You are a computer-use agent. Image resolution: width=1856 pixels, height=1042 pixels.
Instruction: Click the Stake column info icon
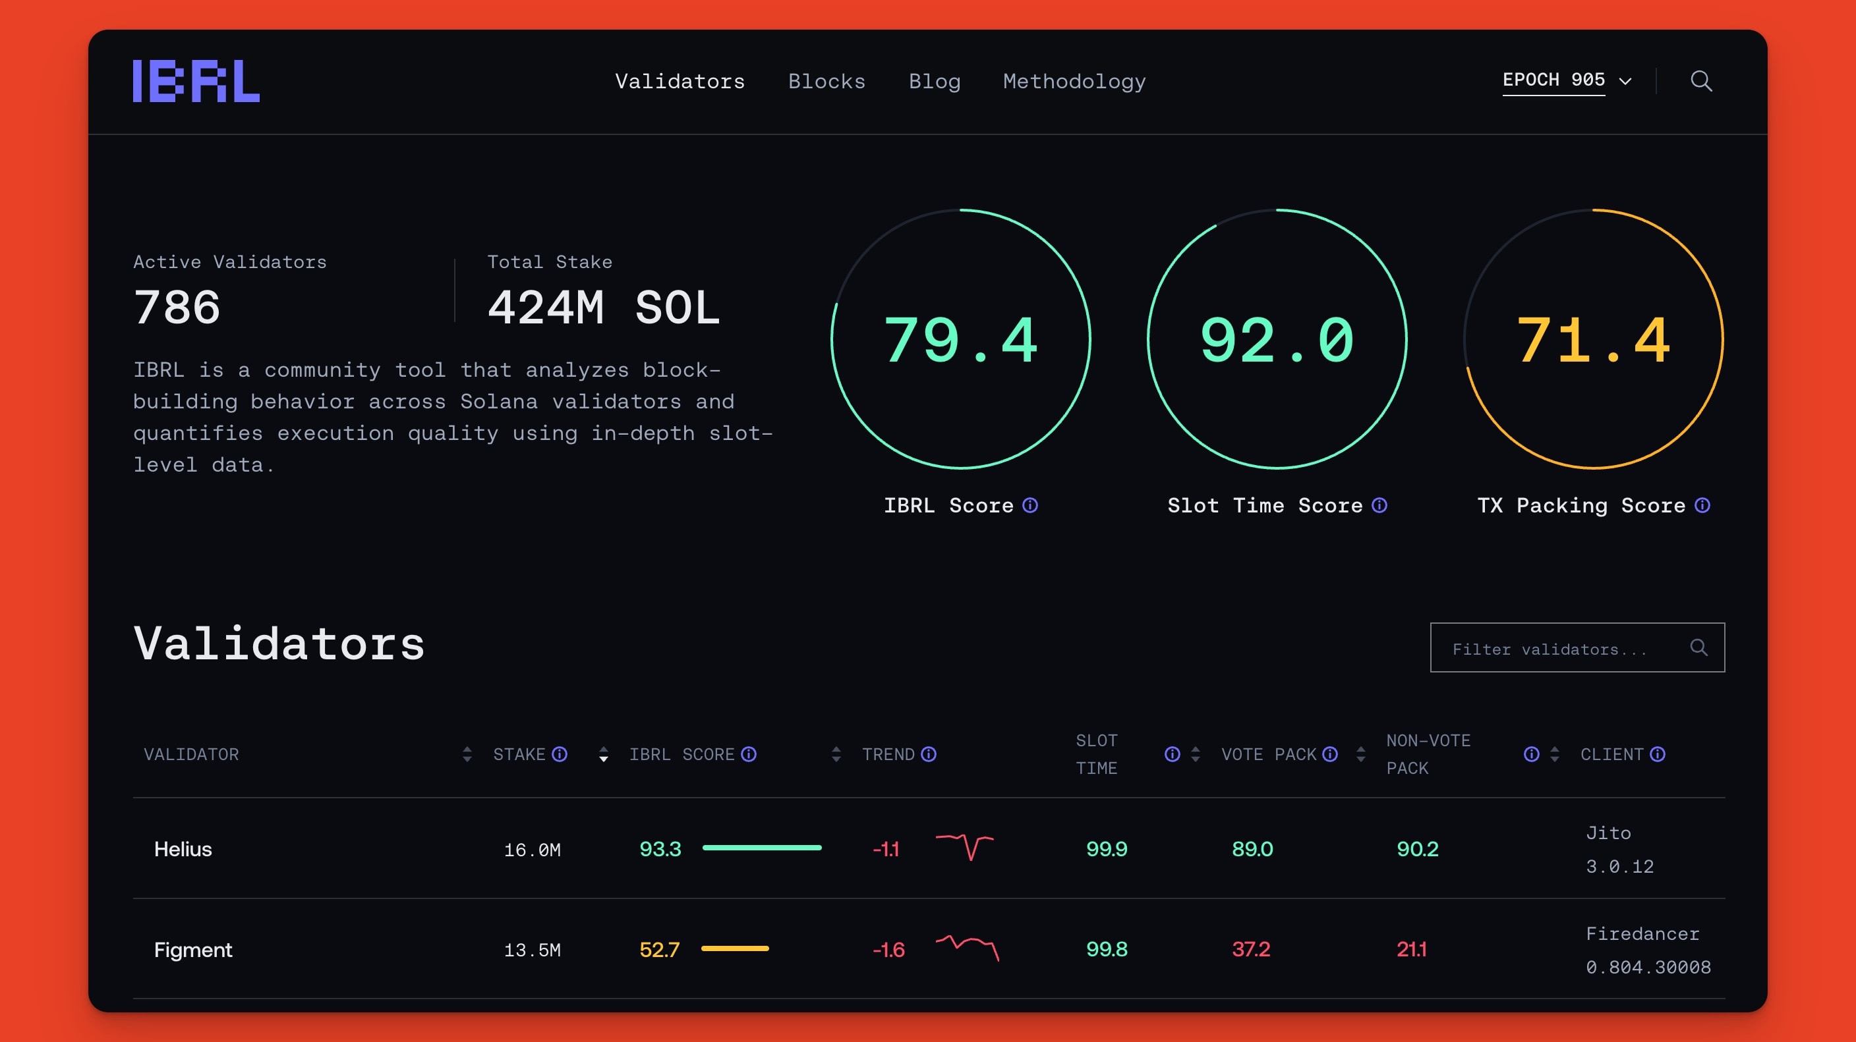[x=560, y=754]
